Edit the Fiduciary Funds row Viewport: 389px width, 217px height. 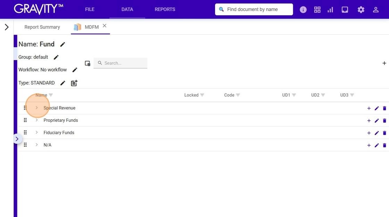(376, 133)
